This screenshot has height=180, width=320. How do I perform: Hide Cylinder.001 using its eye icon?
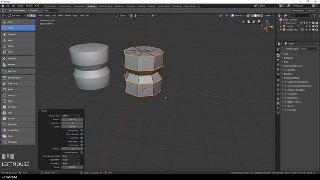(307, 30)
